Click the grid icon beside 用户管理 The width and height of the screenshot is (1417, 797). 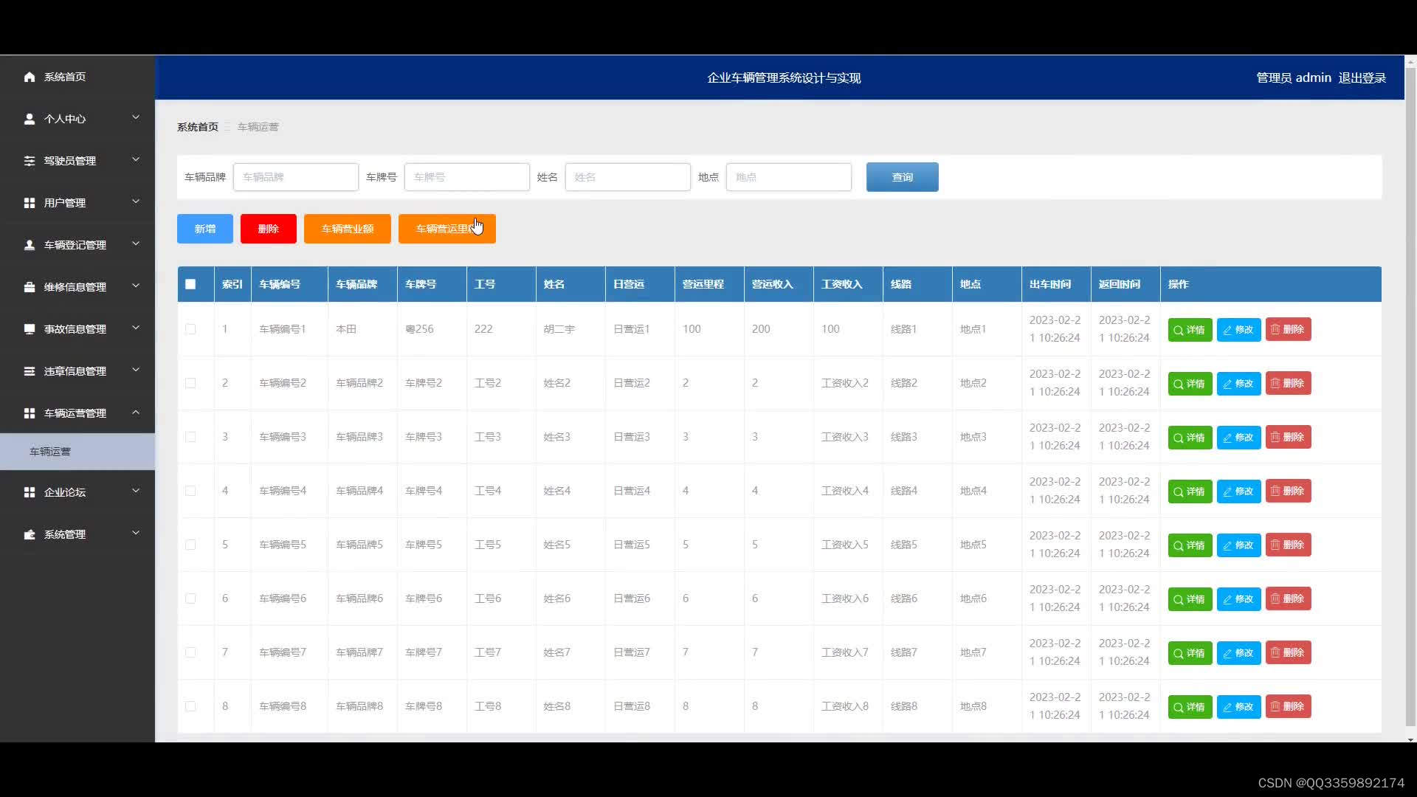coord(30,203)
